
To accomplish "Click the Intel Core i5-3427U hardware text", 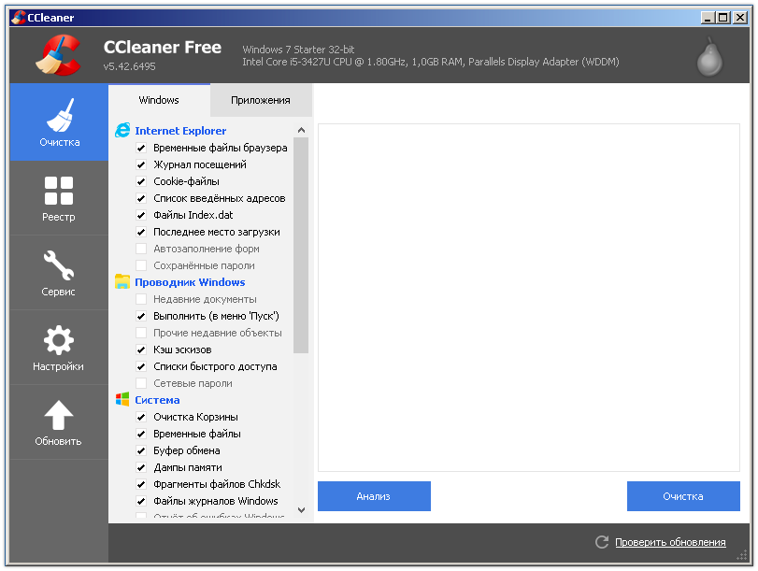I will click(430, 62).
